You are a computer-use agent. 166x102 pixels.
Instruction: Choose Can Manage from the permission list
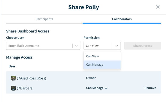pyautogui.click(x=102, y=65)
